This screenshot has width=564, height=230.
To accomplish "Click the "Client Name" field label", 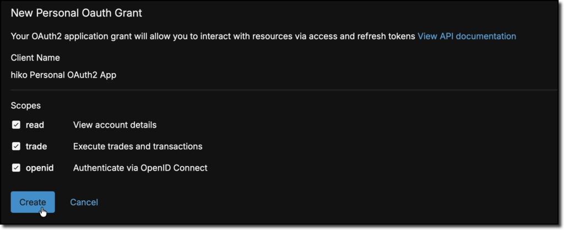I will [x=35, y=58].
